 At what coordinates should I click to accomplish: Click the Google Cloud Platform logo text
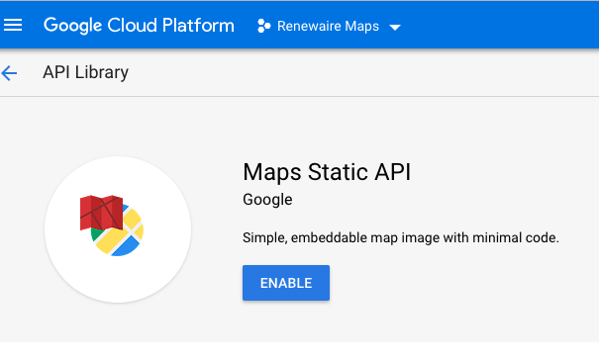(x=139, y=26)
